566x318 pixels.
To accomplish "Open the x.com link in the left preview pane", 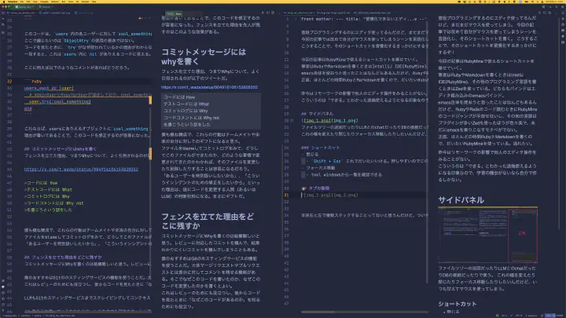I will click(x=209, y=87).
